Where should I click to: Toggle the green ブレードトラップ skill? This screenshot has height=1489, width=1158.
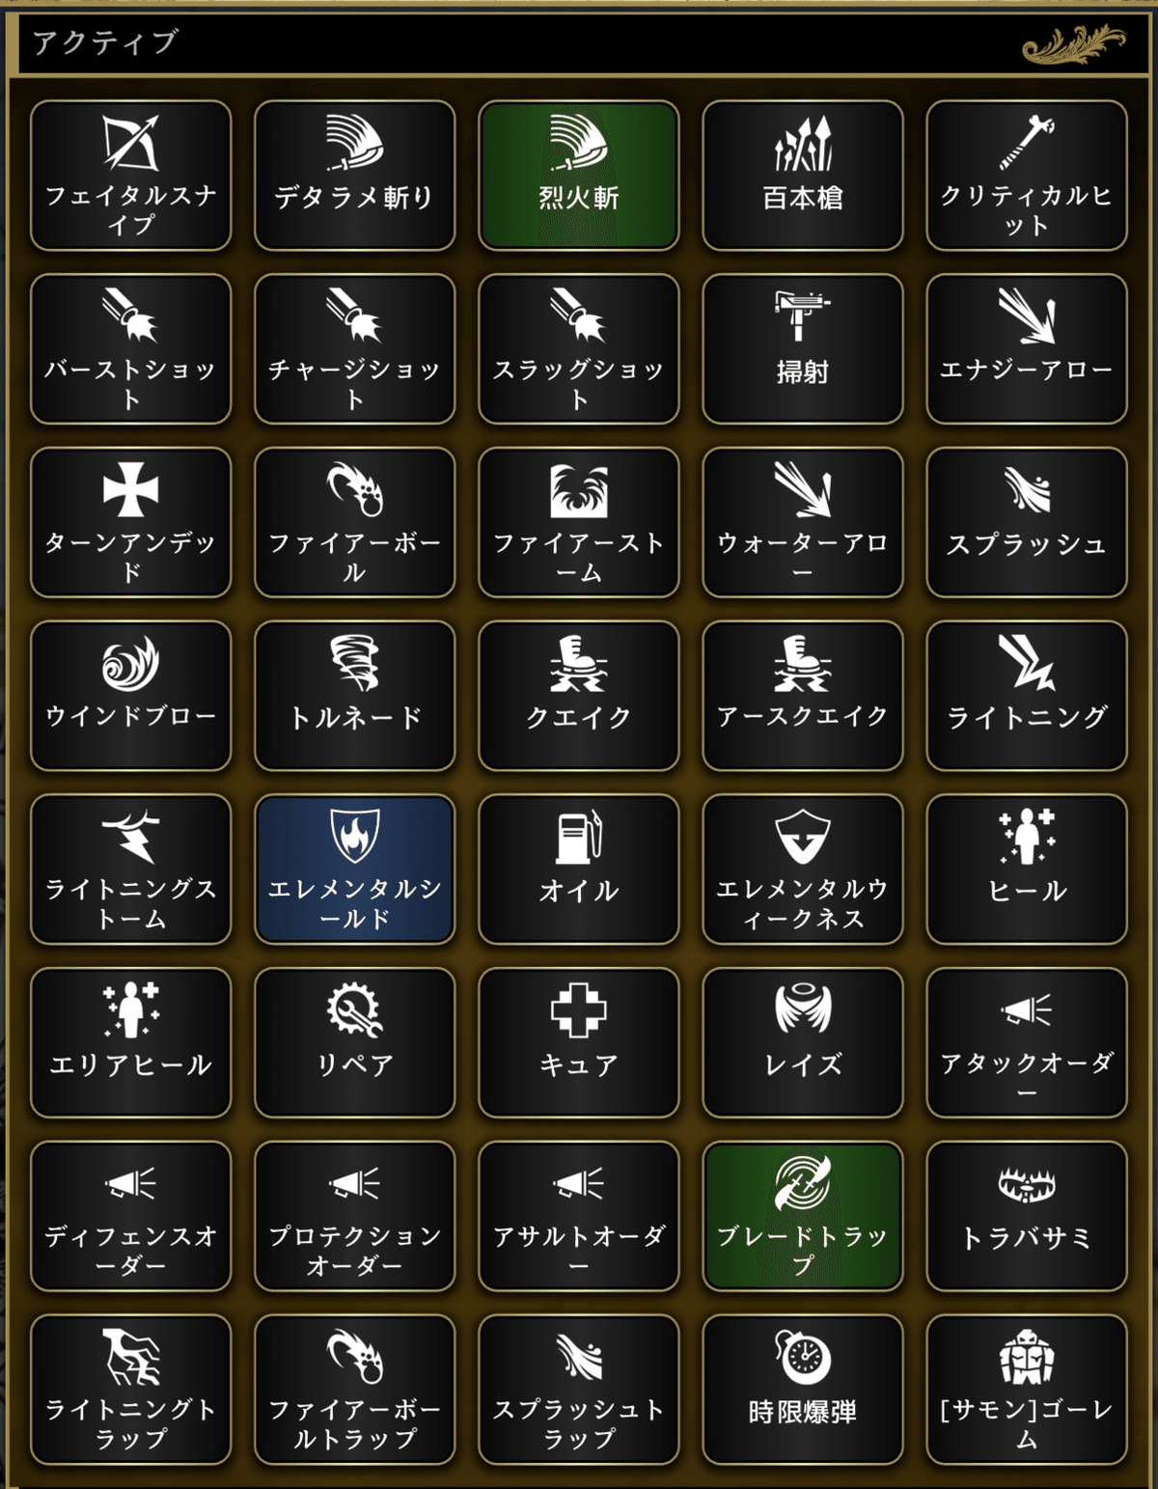[803, 1216]
